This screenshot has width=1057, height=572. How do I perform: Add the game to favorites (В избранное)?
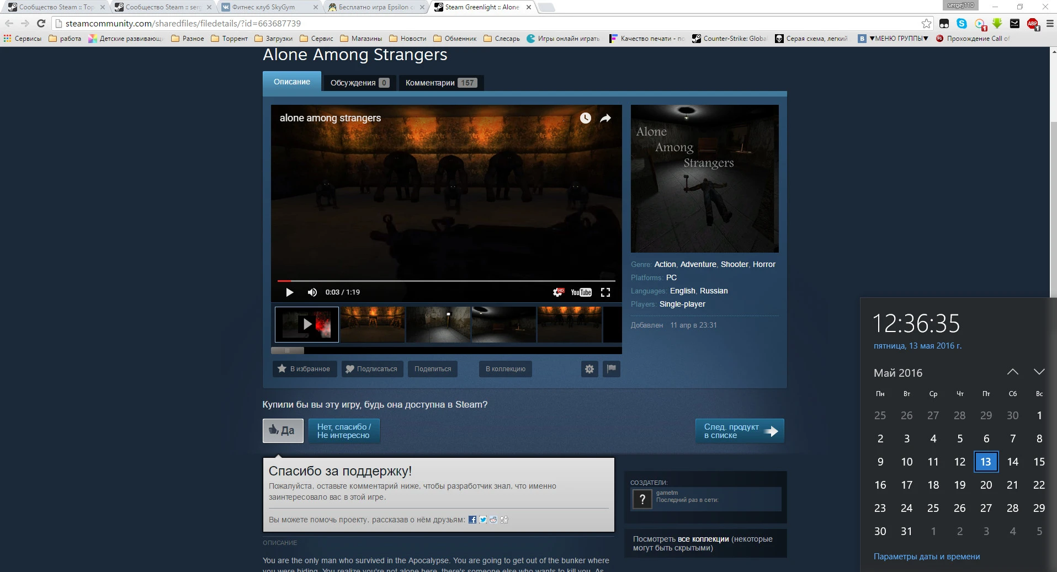304,369
